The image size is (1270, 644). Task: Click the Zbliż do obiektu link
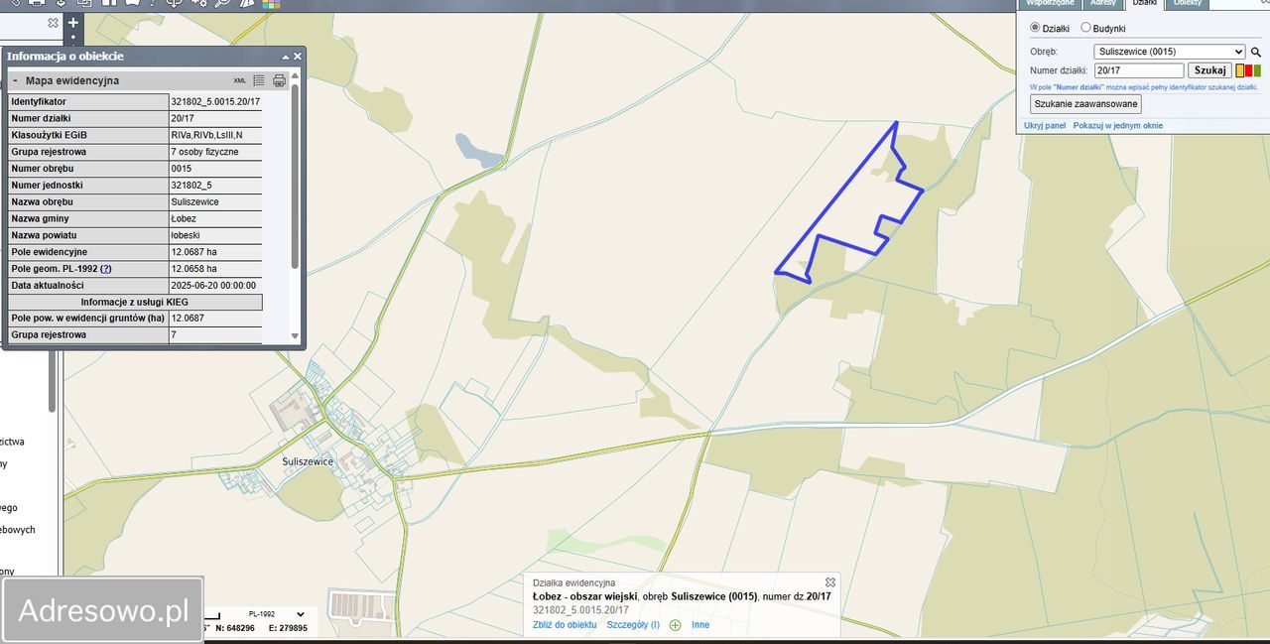click(565, 625)
